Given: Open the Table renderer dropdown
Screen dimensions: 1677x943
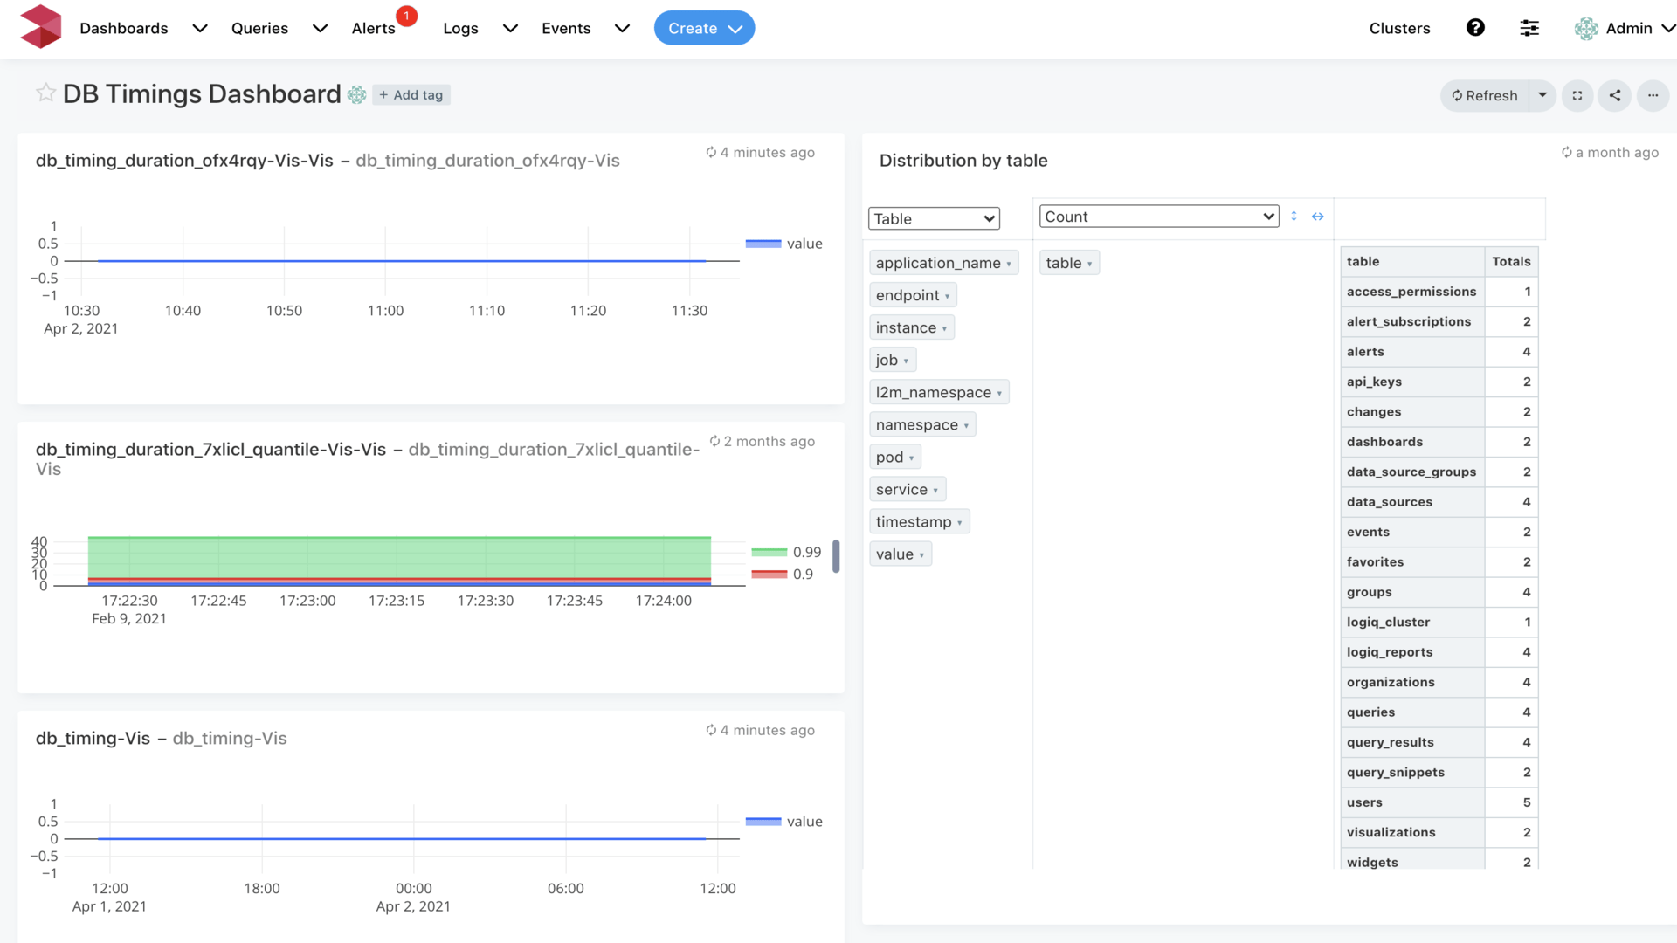Looking at the screenshot, I should pos(934,218).
